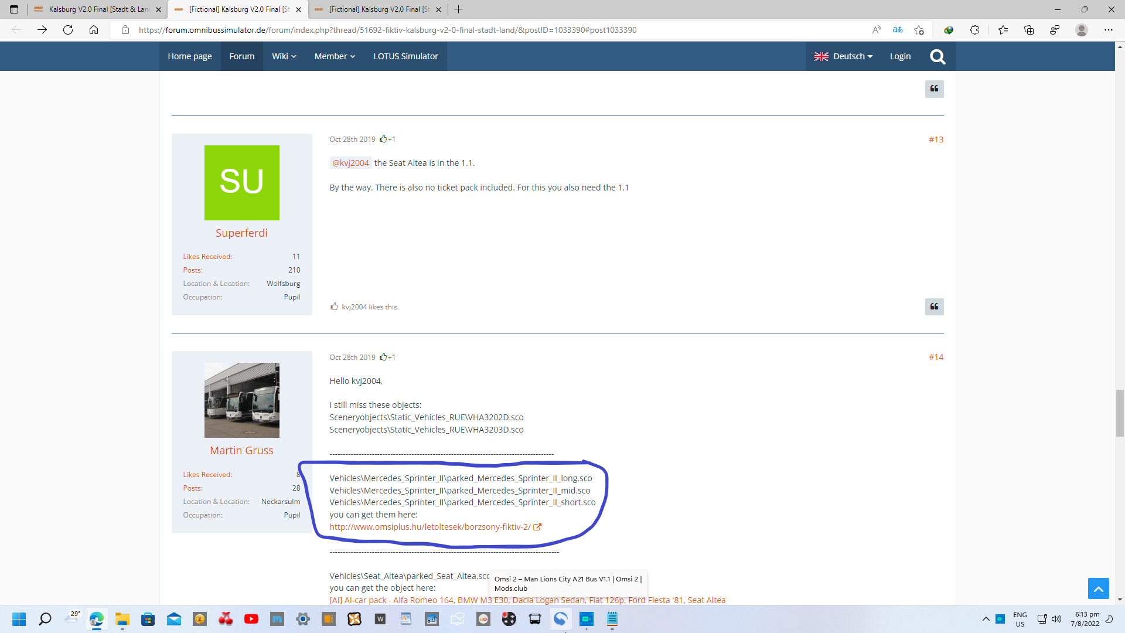
Task: Toggle page translation icon in address bar
Action: click(898, 30)
